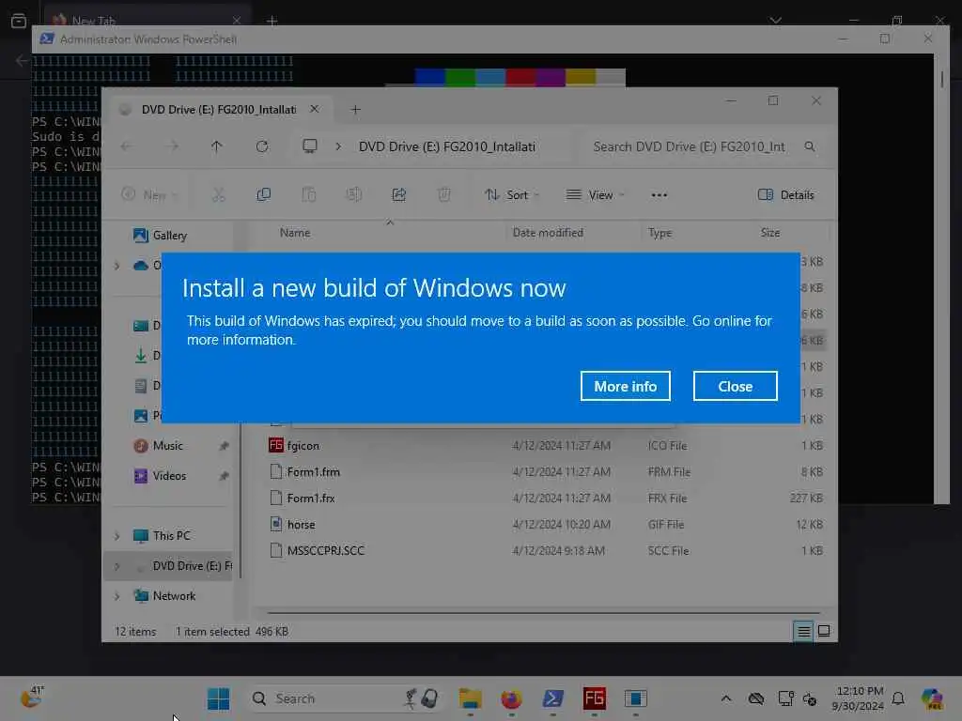Select the horse GIF file
This screenshot has height=721, width=962.
[x=301, y=525]
